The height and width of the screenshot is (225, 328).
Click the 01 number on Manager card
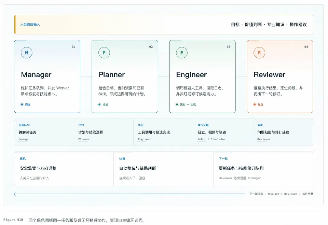[73, 47]
